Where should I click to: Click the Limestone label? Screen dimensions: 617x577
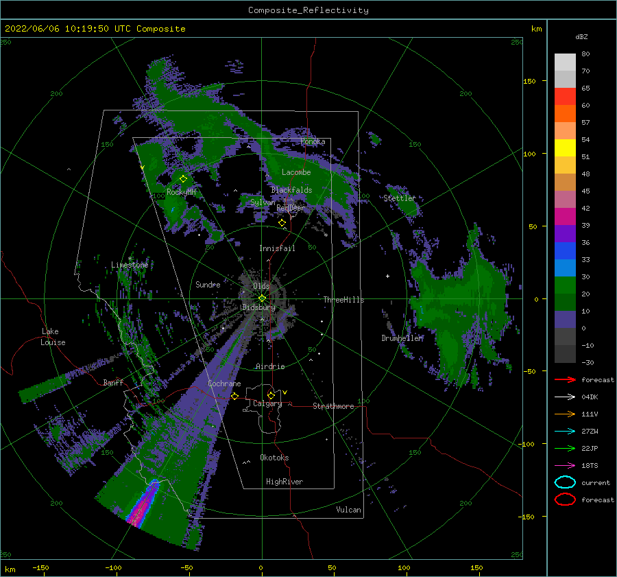pyautogui.click(x=130, y=265)
